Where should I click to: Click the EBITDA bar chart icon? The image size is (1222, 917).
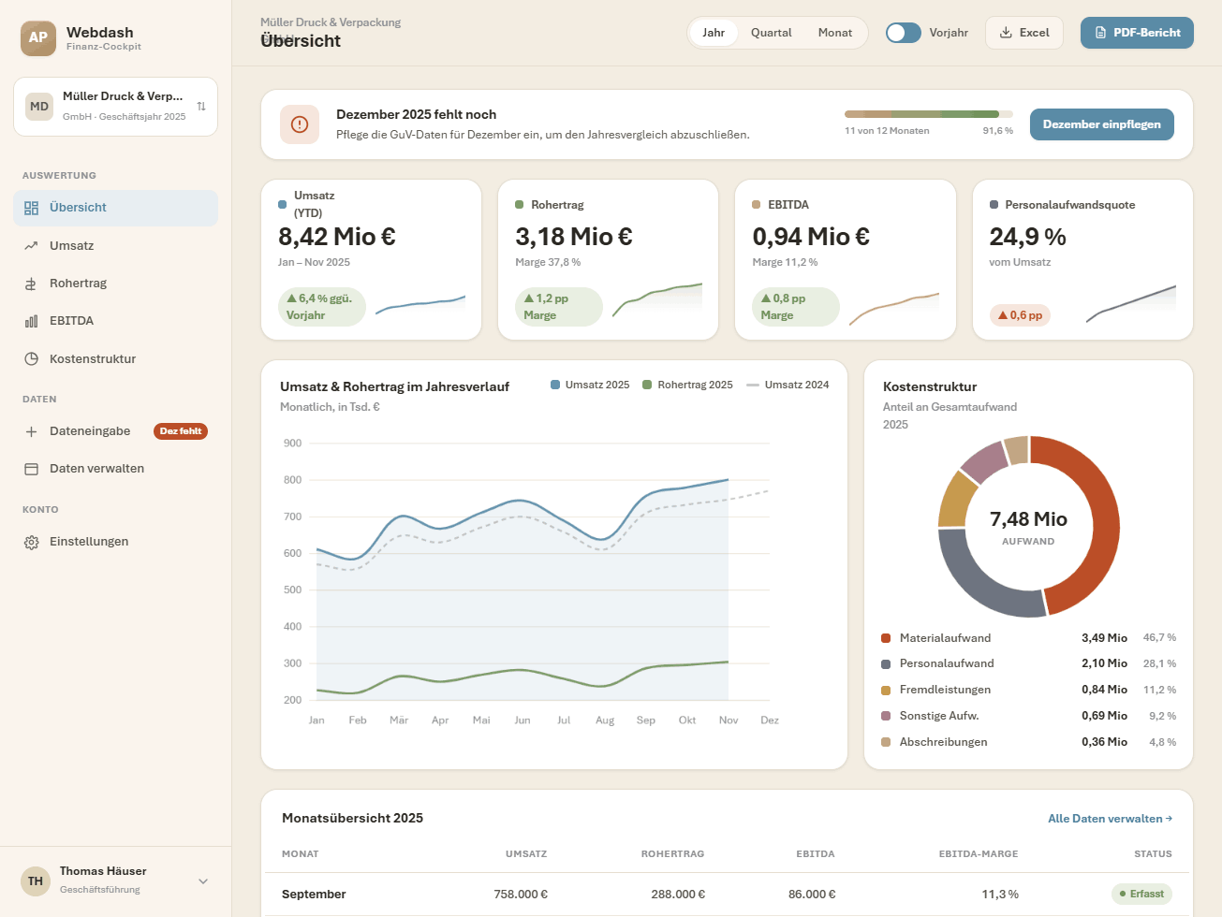(31, 321)
